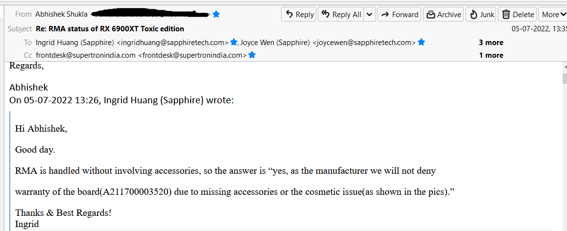Viewport: 567px width, 231px height.
Task: Click the Reply button
Action: tap(299, 15)
